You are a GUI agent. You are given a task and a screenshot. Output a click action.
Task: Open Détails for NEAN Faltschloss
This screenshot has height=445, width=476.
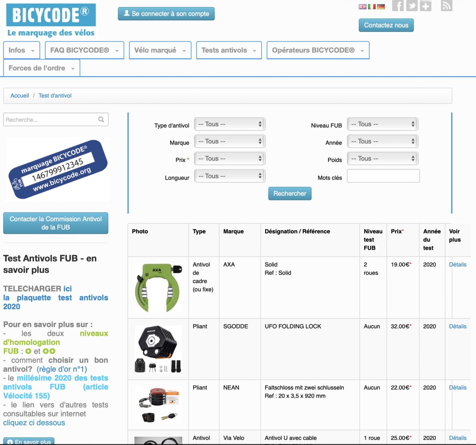pos(458,388)
